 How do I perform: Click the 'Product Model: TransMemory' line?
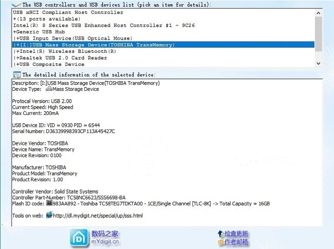(x=45, y=174)
